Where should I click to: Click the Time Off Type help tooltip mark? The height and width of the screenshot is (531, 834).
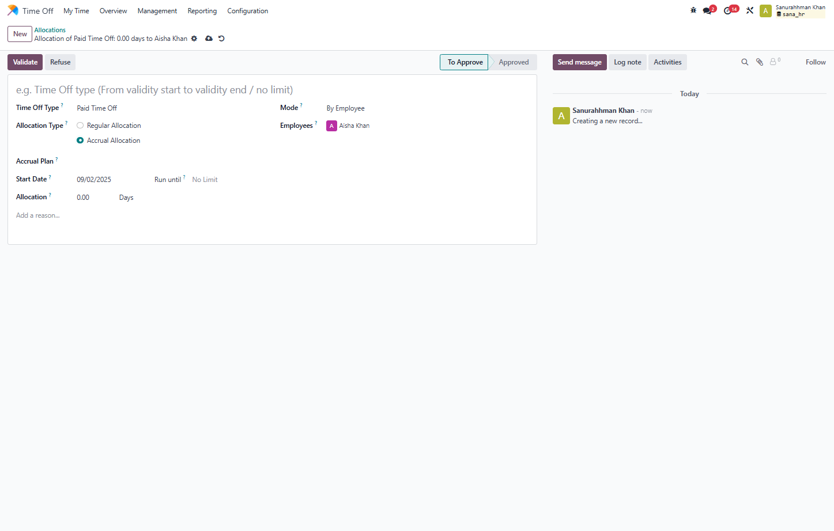tap(62, 105)
